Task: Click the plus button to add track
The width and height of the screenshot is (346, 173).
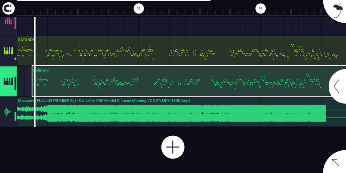Action: point(173,147)
